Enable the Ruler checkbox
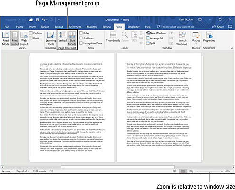 pos(81,33)
